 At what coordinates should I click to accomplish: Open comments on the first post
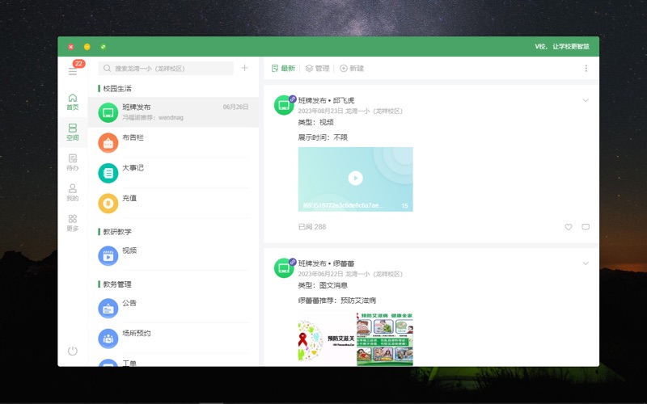point(586,227)
